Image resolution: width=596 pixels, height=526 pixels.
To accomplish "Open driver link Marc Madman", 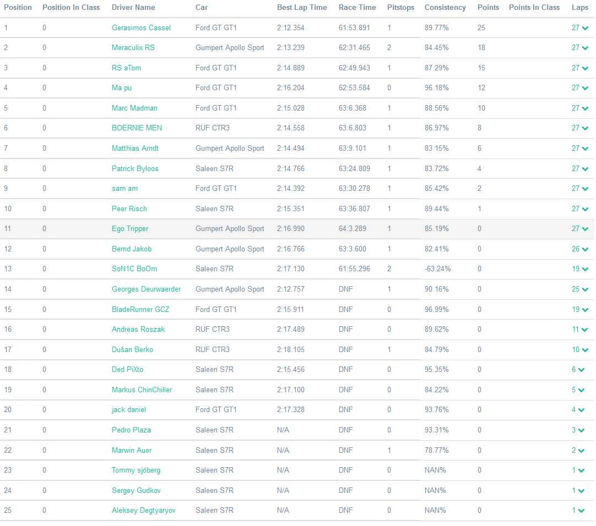I will point(134,108).
